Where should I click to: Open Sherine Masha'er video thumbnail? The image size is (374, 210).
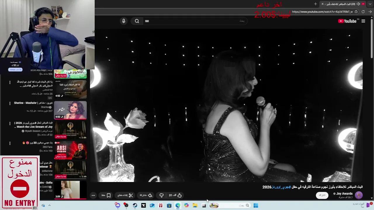(x=70, y=110)
